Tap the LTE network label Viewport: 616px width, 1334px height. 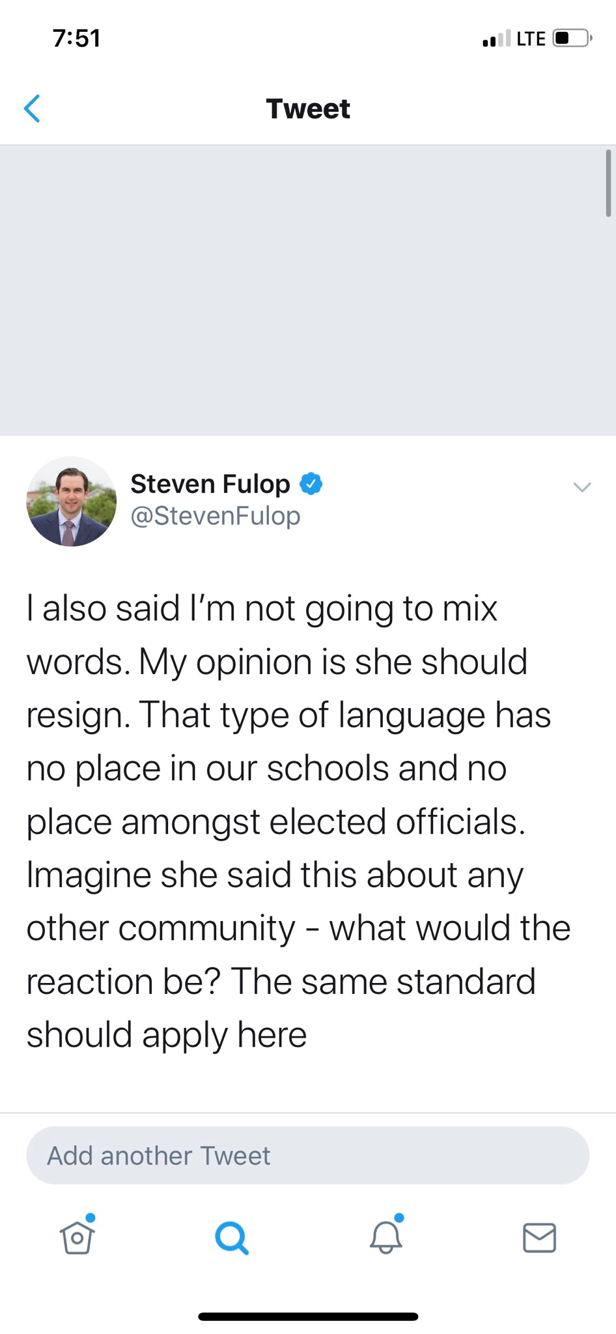point(531,39)
